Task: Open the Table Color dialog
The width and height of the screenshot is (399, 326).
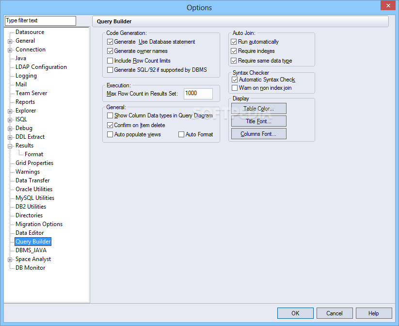Action: (259, 109)
